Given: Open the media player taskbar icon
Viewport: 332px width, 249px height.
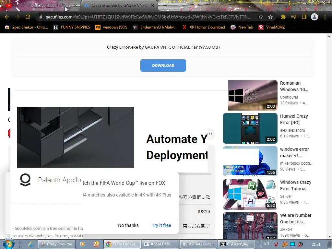Looking at the screenshot, I should [x=83, y=244].
